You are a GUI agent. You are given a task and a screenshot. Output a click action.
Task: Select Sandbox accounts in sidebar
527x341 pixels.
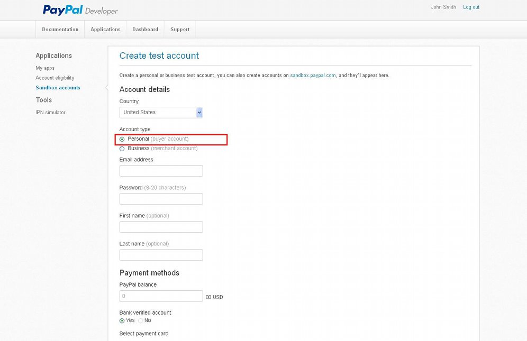coord(58,87)
